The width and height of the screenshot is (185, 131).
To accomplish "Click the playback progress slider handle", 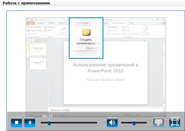I will 49,123.
